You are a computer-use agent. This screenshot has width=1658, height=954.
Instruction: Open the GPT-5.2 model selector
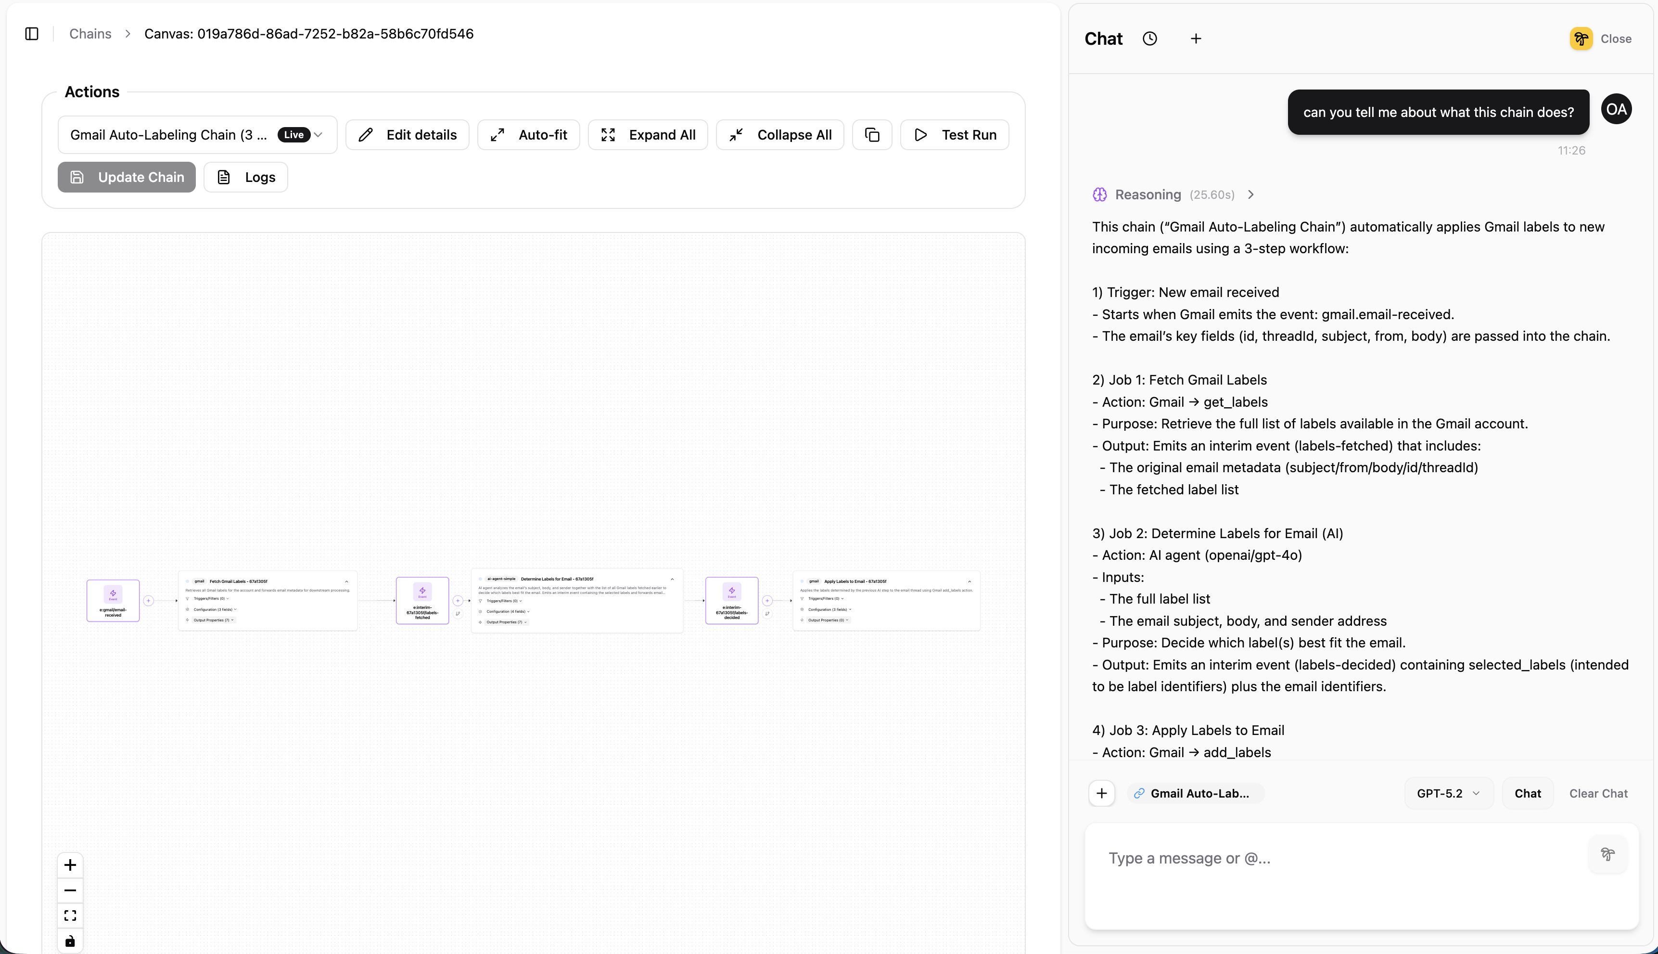tap(1448, 793)
